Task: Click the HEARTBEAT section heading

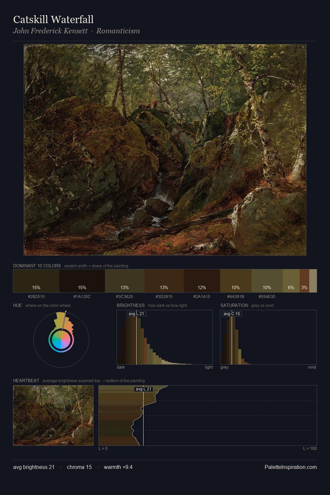Action: [x=26, y=380]
